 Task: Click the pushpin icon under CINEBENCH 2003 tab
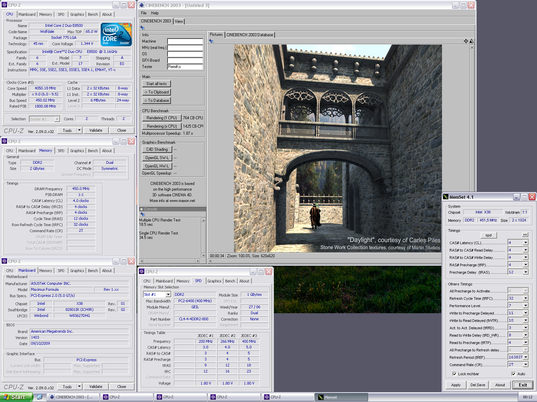142,28
